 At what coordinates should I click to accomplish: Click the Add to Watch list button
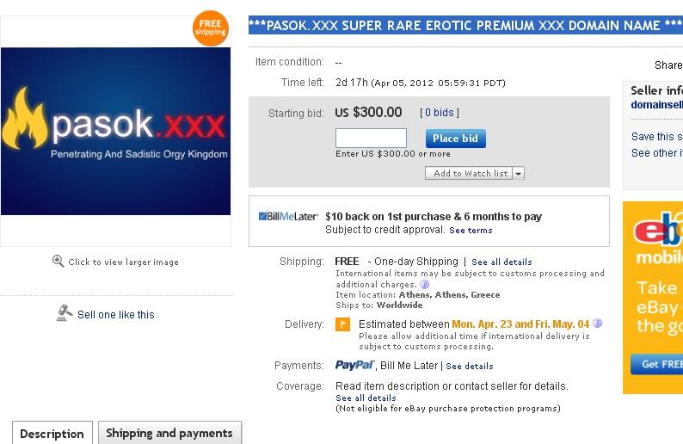(x=470, y=173)
